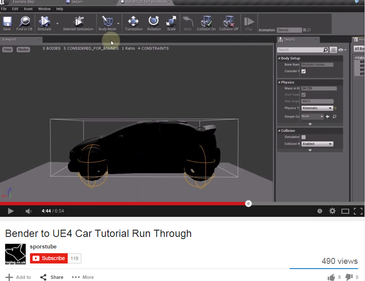Open the Edit menu
Viewport: 365px width, 281px height.
tap(15, 9)
